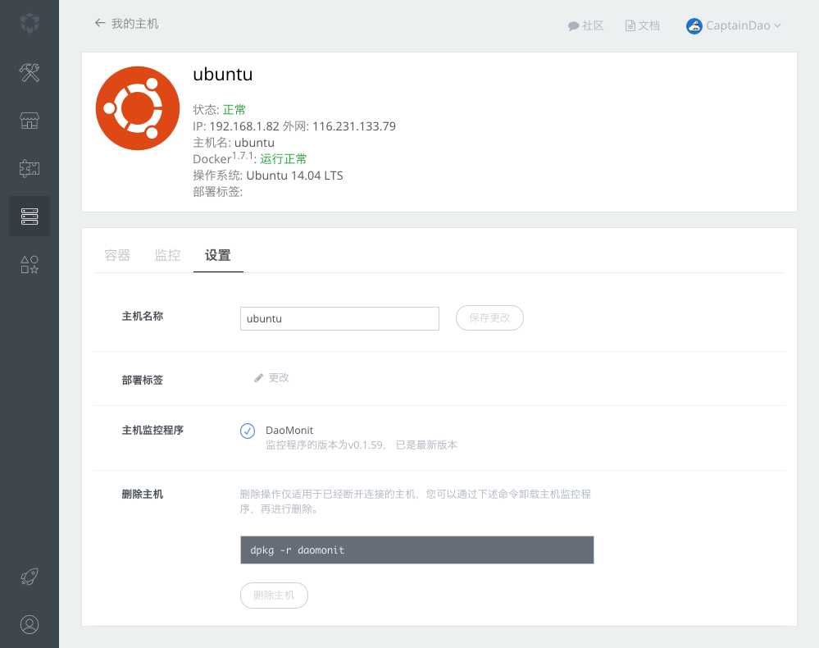Click 更改 to edit deployment tags

coord(279,378)
